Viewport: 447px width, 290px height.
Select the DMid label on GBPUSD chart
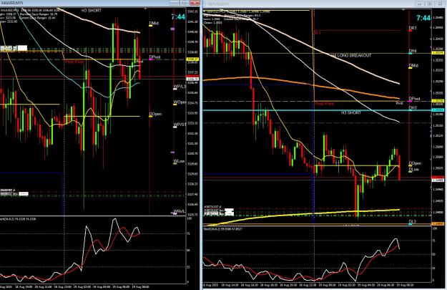413,66
